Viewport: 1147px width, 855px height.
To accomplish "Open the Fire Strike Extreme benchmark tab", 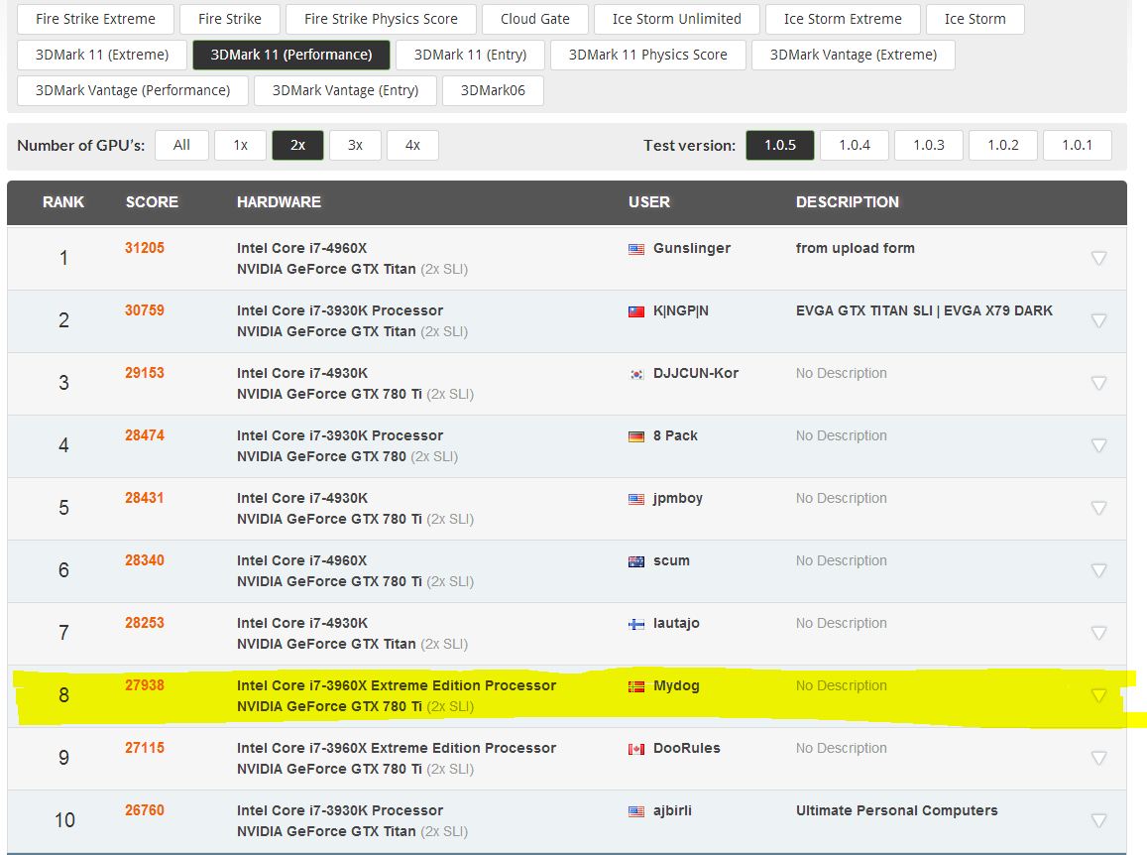I will [96, 19].
